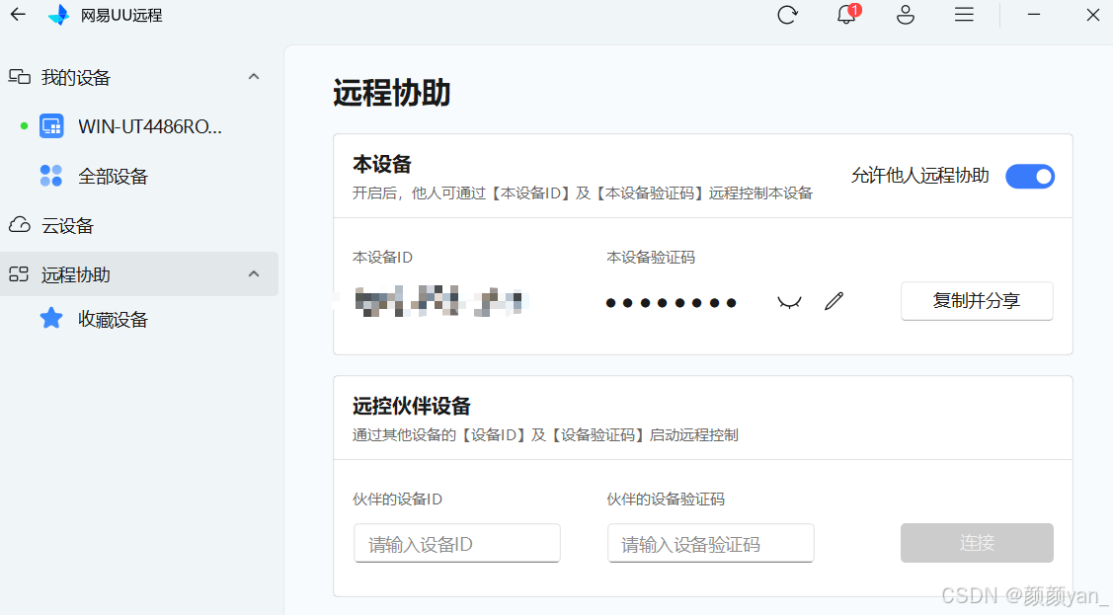Minimize the UU远程 window

(1033, 14)
